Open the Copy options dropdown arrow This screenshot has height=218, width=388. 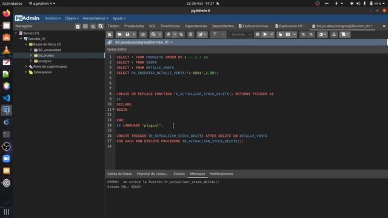click(175, 35)
